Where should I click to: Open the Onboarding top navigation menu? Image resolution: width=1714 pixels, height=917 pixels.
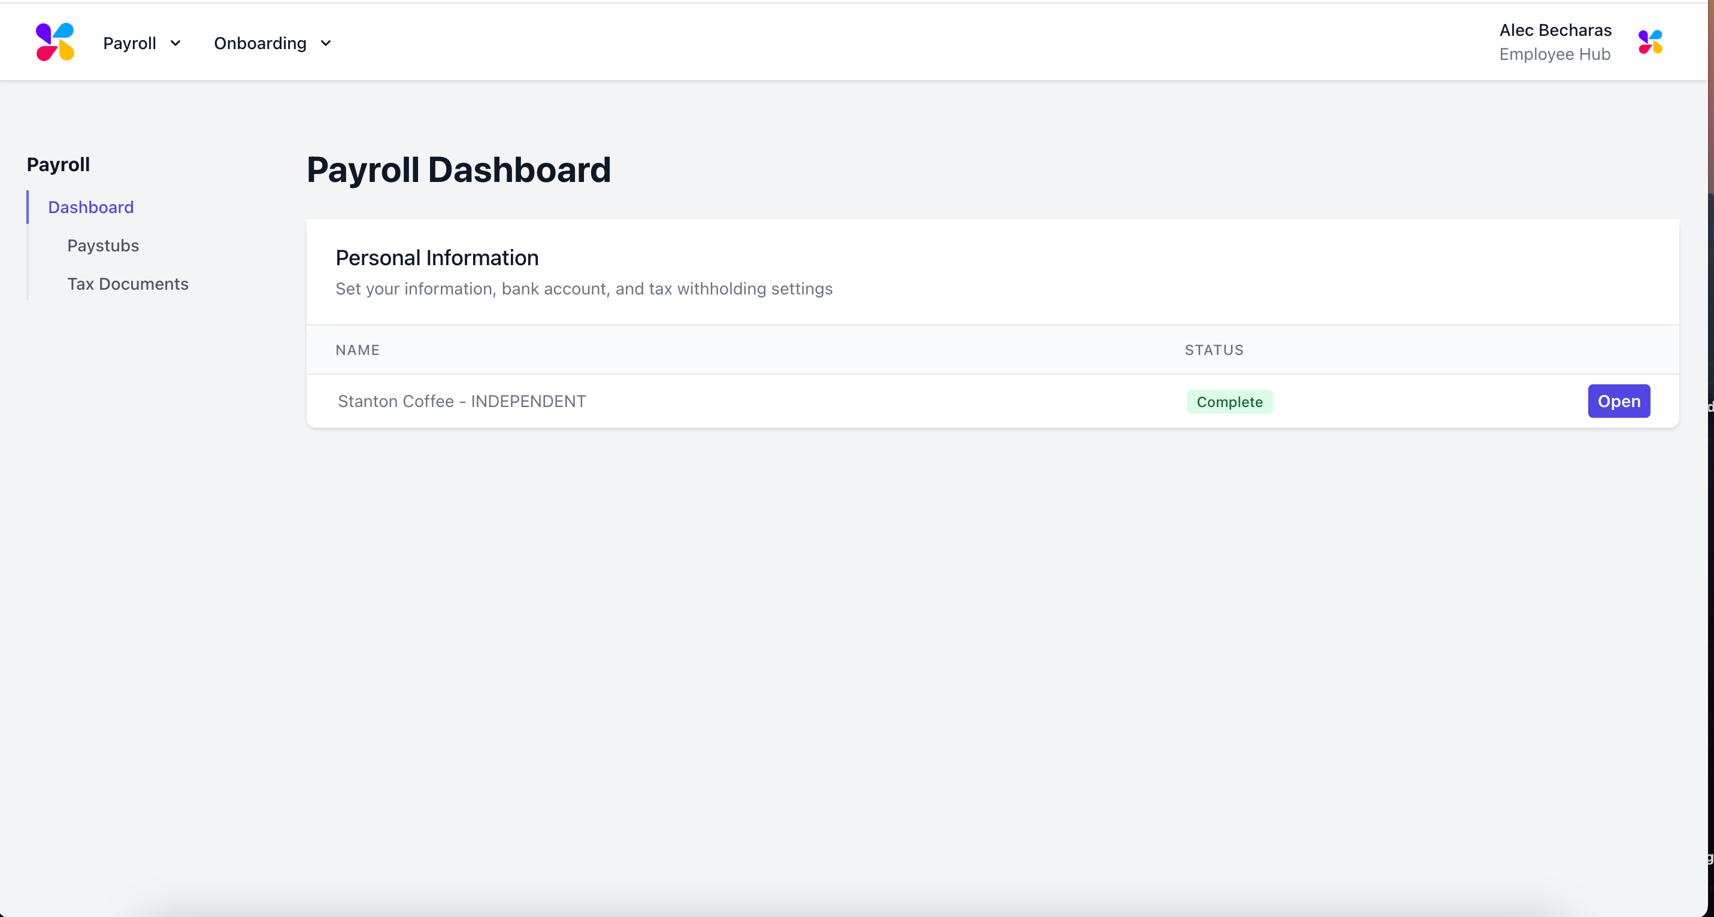(x=260, y=43)
